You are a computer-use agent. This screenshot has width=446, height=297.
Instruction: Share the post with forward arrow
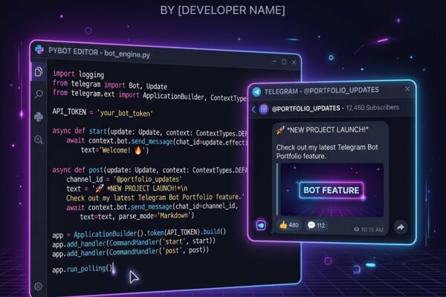click(x=401, y=227)
